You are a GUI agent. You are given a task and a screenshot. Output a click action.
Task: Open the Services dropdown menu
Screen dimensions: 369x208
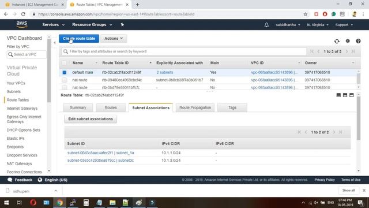[53, 24]
